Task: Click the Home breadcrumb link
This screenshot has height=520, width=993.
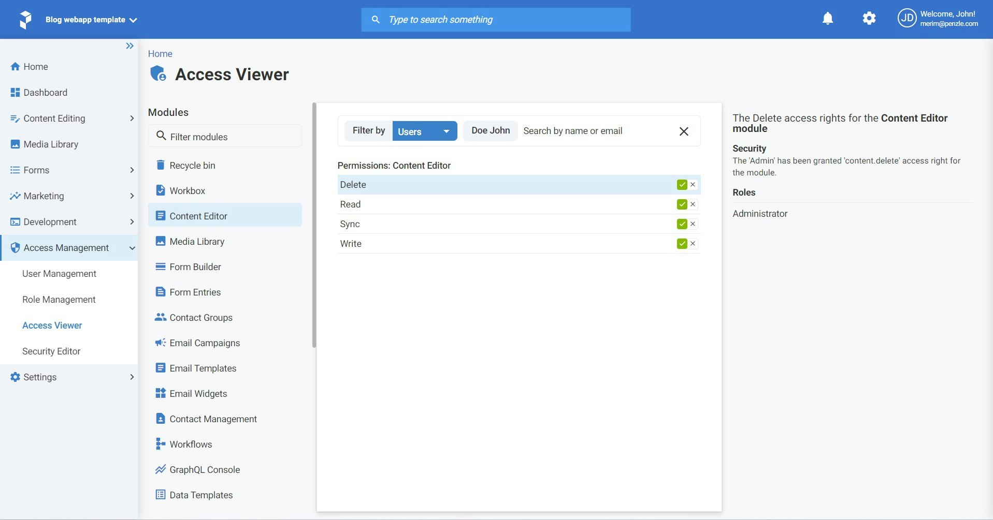Action: pyautogui.click(x=160, y=54)
